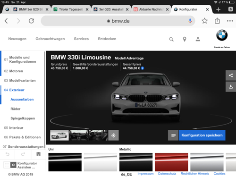Click the BMW roundel logo
Image resolution: width=236 pixels, height=177 pixels.
click(x=222, y=35)
